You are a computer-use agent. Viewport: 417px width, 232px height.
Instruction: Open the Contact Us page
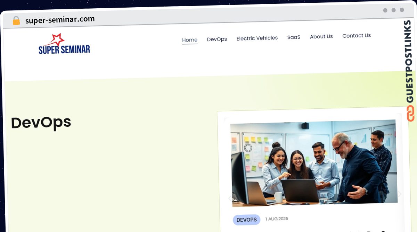pyautogui.click(x=357, y=35)
